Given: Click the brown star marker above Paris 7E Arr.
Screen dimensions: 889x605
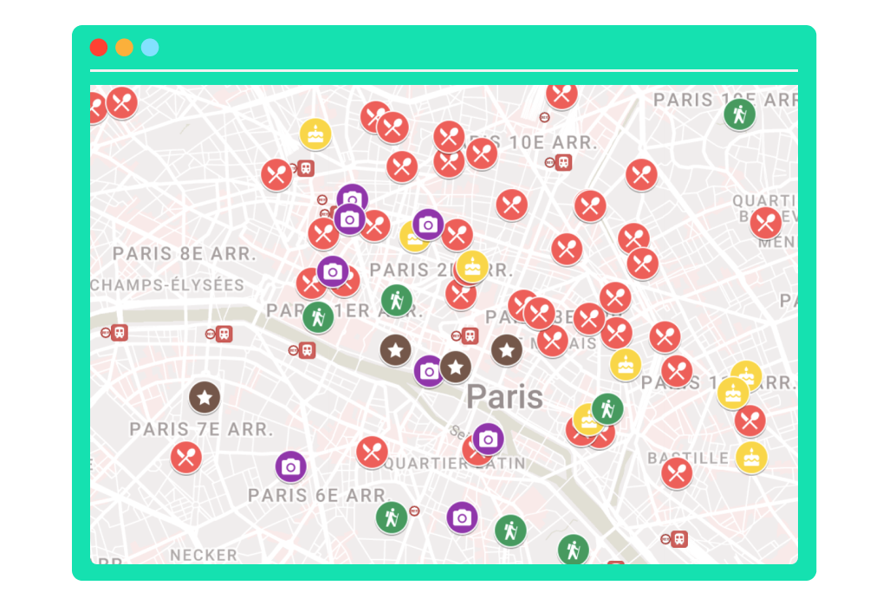Looking at the screenshot, I should coord(204,398).
